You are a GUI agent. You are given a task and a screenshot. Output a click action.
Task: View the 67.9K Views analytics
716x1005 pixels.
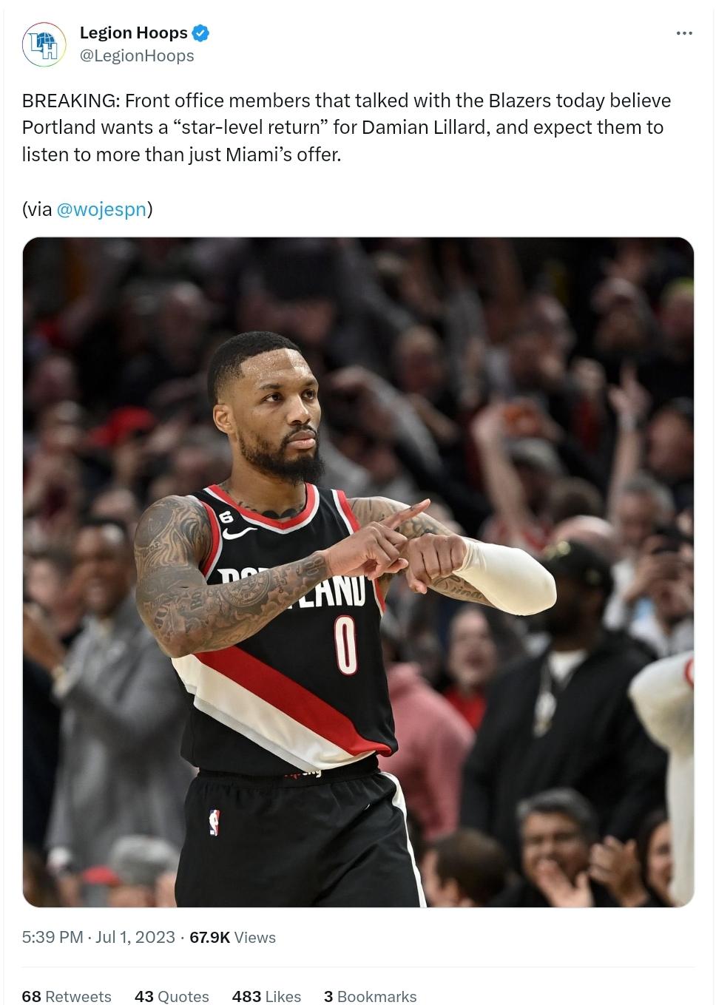coord(232,937)
